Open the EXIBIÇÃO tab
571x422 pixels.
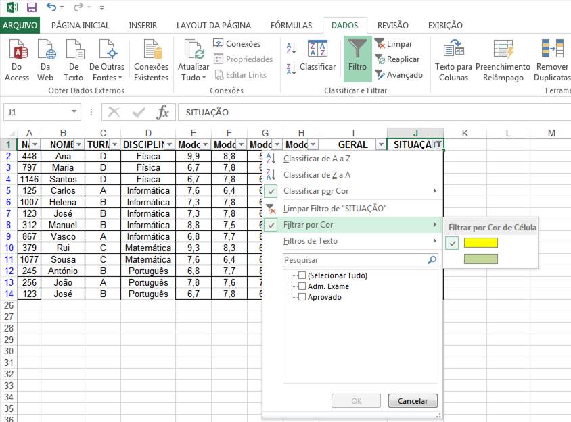pyautogui.click(x=445, y=26)
